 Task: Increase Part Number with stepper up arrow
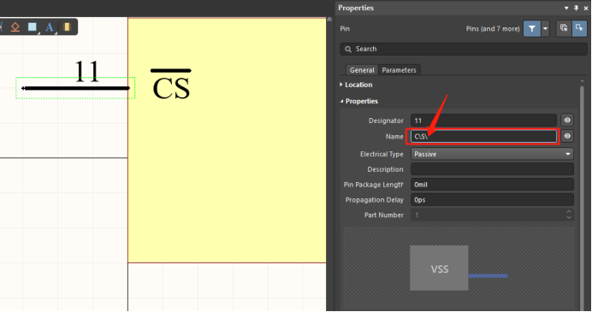click(x=569, y=212)
